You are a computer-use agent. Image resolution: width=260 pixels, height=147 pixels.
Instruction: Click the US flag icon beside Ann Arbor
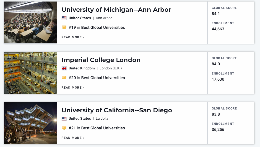(64, 18)
